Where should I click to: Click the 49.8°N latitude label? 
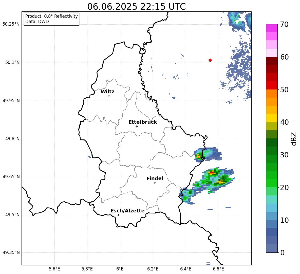(x=12, y=139)
